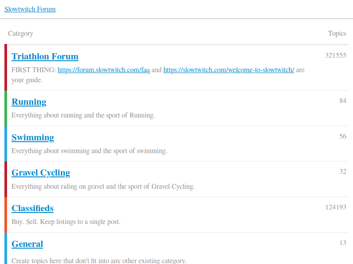Viewport: 353px width, 264px height.
Task: Click the Running description text
Action: [x=83, y=115]
